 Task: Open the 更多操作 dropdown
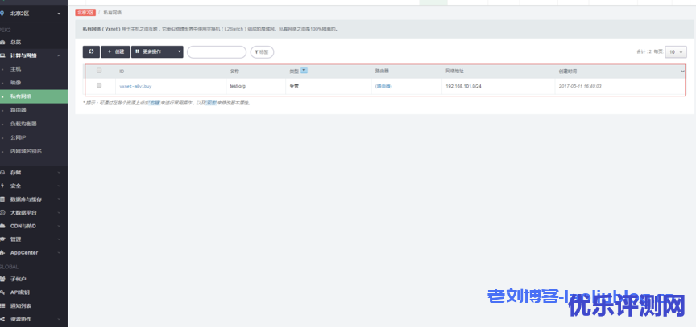click(x=157, y=51)
